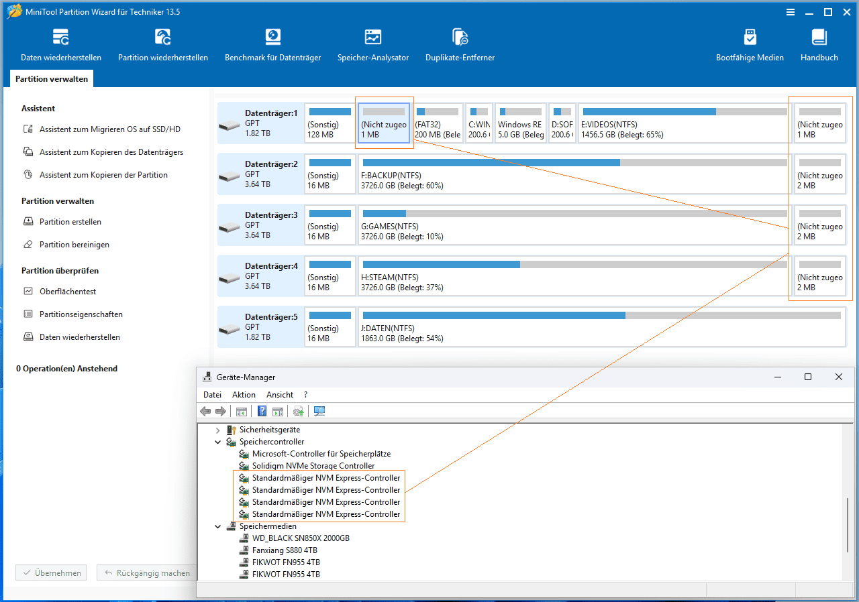Open Daten wiederherstellen in top toolbar

point(61,45)
